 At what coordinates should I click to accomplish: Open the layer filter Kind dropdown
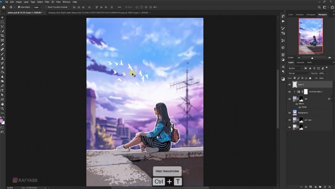pos(296,68)
